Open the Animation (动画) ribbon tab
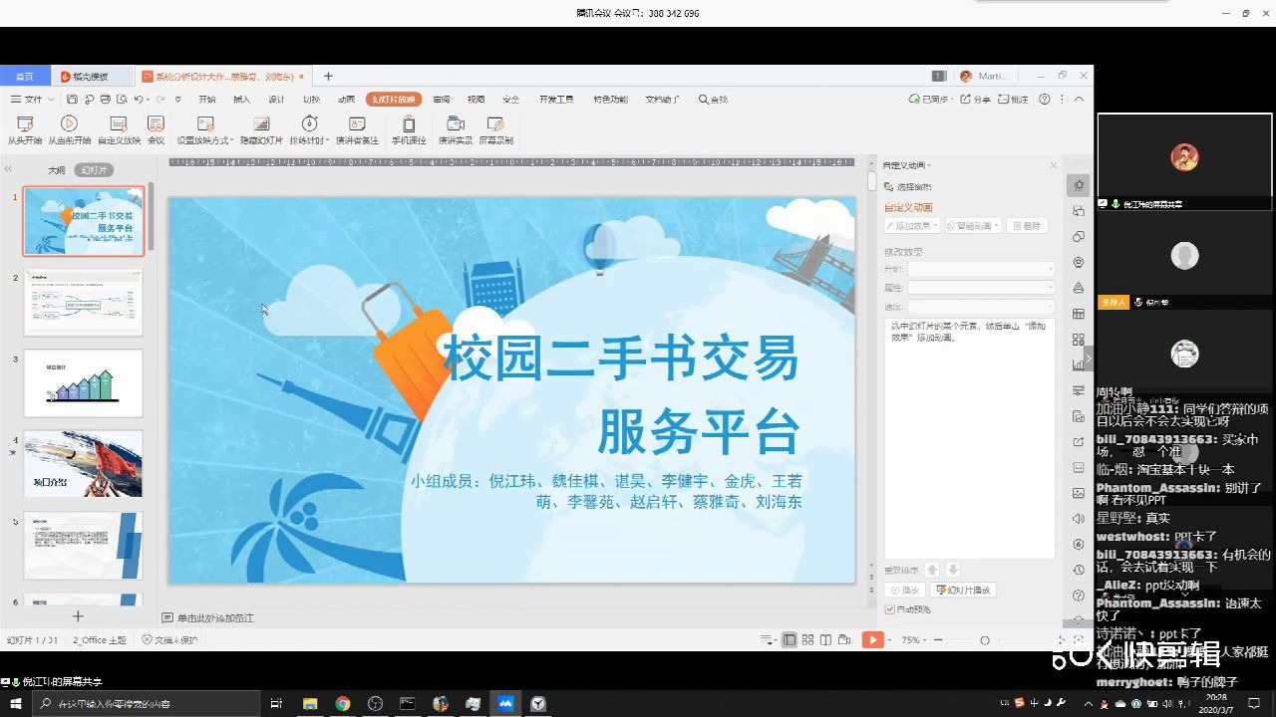The width and height of the screenshot is (1276, 717). click(x=346, y=100)
